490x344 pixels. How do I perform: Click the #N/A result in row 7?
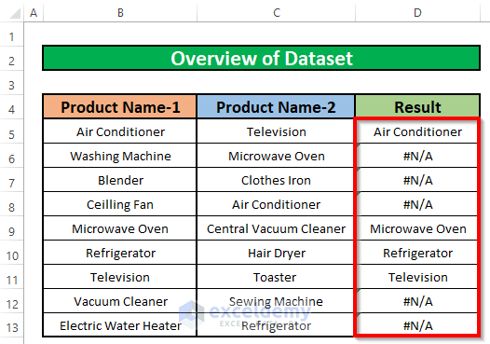[x=417, y=180]
